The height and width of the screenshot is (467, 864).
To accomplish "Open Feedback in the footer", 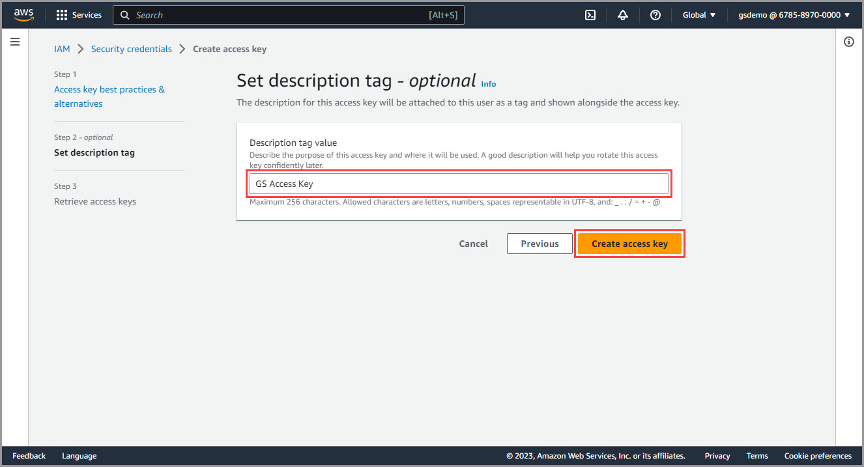I will point(29,456).
